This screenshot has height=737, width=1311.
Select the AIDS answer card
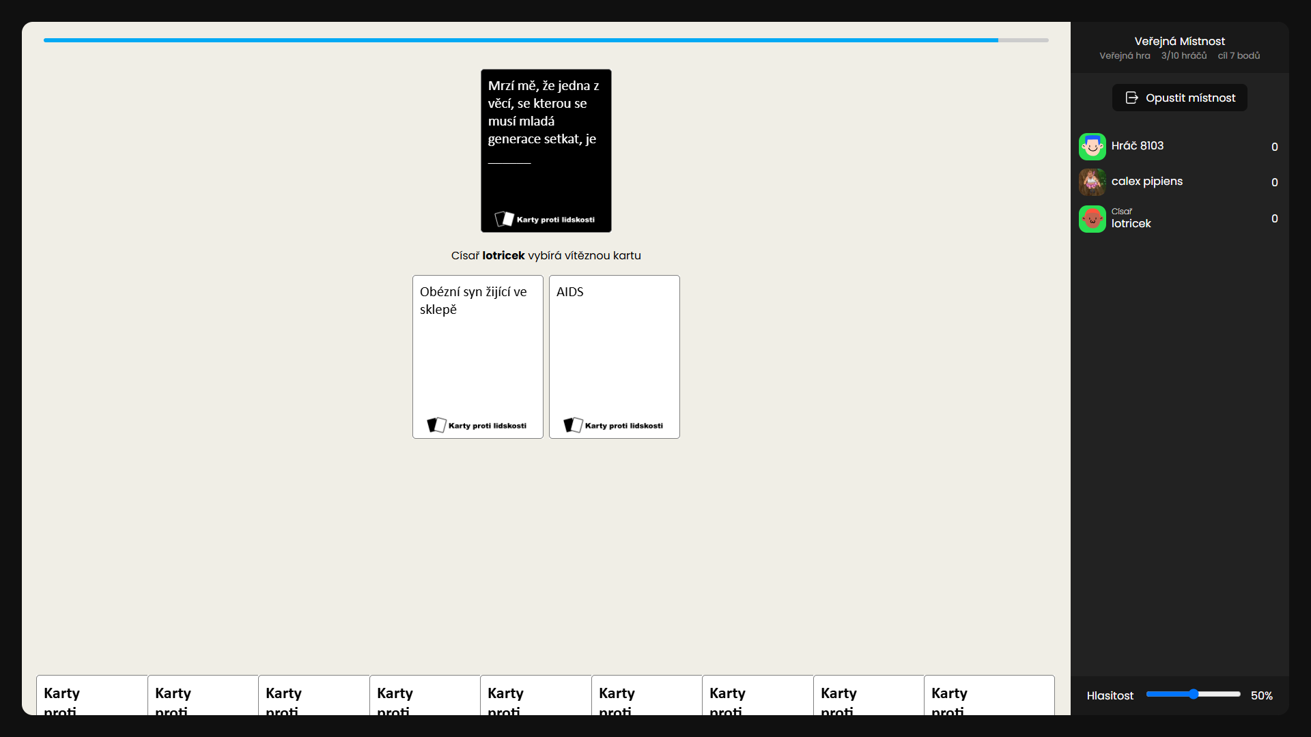tap(614, 356)
